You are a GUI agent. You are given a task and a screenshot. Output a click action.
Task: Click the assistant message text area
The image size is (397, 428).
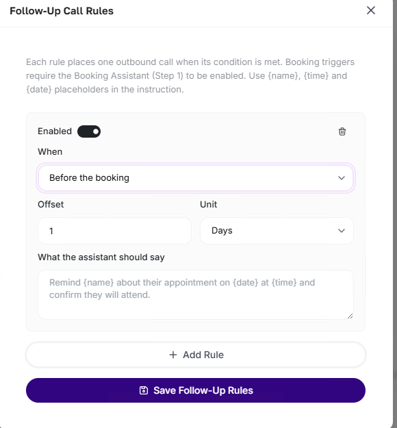click(x=196, y=294)
